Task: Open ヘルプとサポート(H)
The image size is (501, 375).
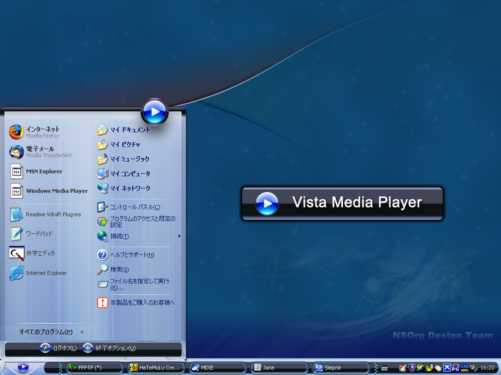Action: point(125,255)
